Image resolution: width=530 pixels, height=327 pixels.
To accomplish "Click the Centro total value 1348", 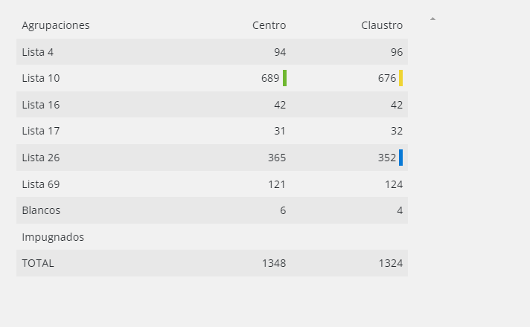I will (274, 263).
